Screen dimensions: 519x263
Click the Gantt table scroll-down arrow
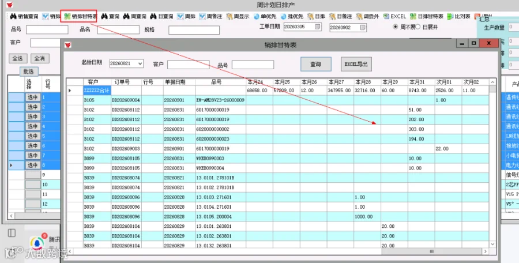(492, 244)
